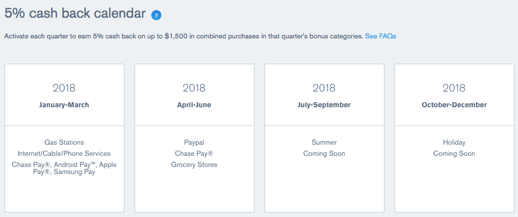This screenshot has height=217, width=518.
Task: Click Internet/Cable/Phone Services category text
Action: (x=64, y=154)
